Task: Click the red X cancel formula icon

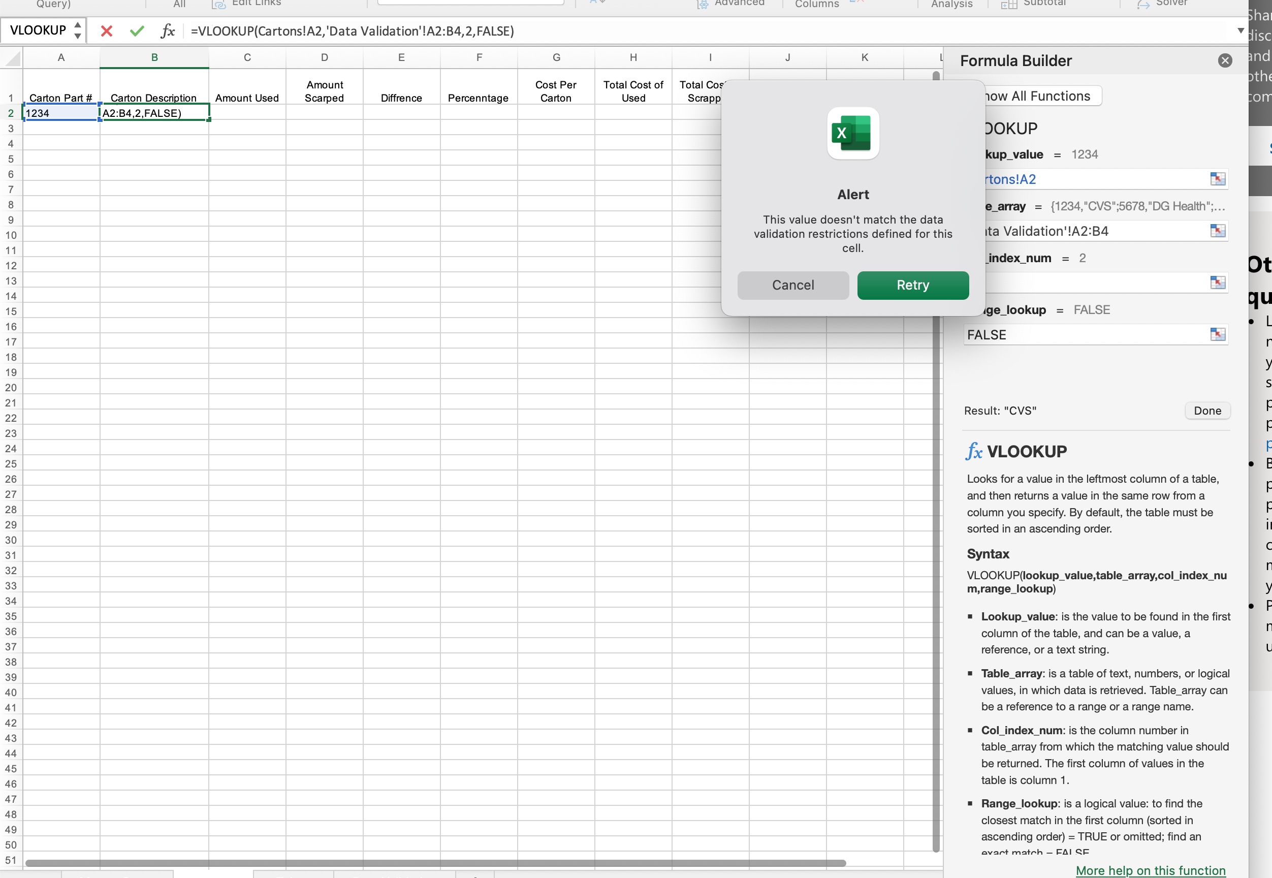Action: [107, 31]
